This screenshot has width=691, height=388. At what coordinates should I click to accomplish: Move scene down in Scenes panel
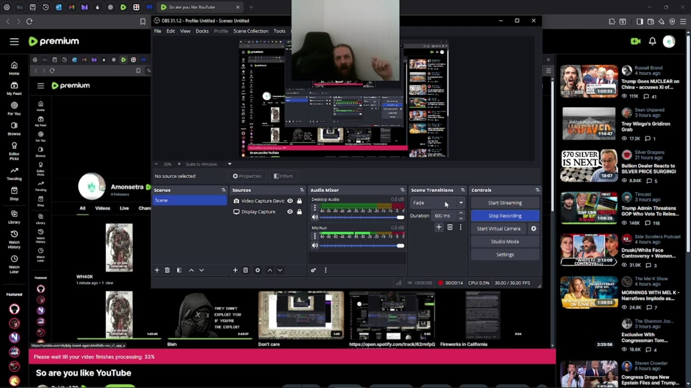click(201, 270)
